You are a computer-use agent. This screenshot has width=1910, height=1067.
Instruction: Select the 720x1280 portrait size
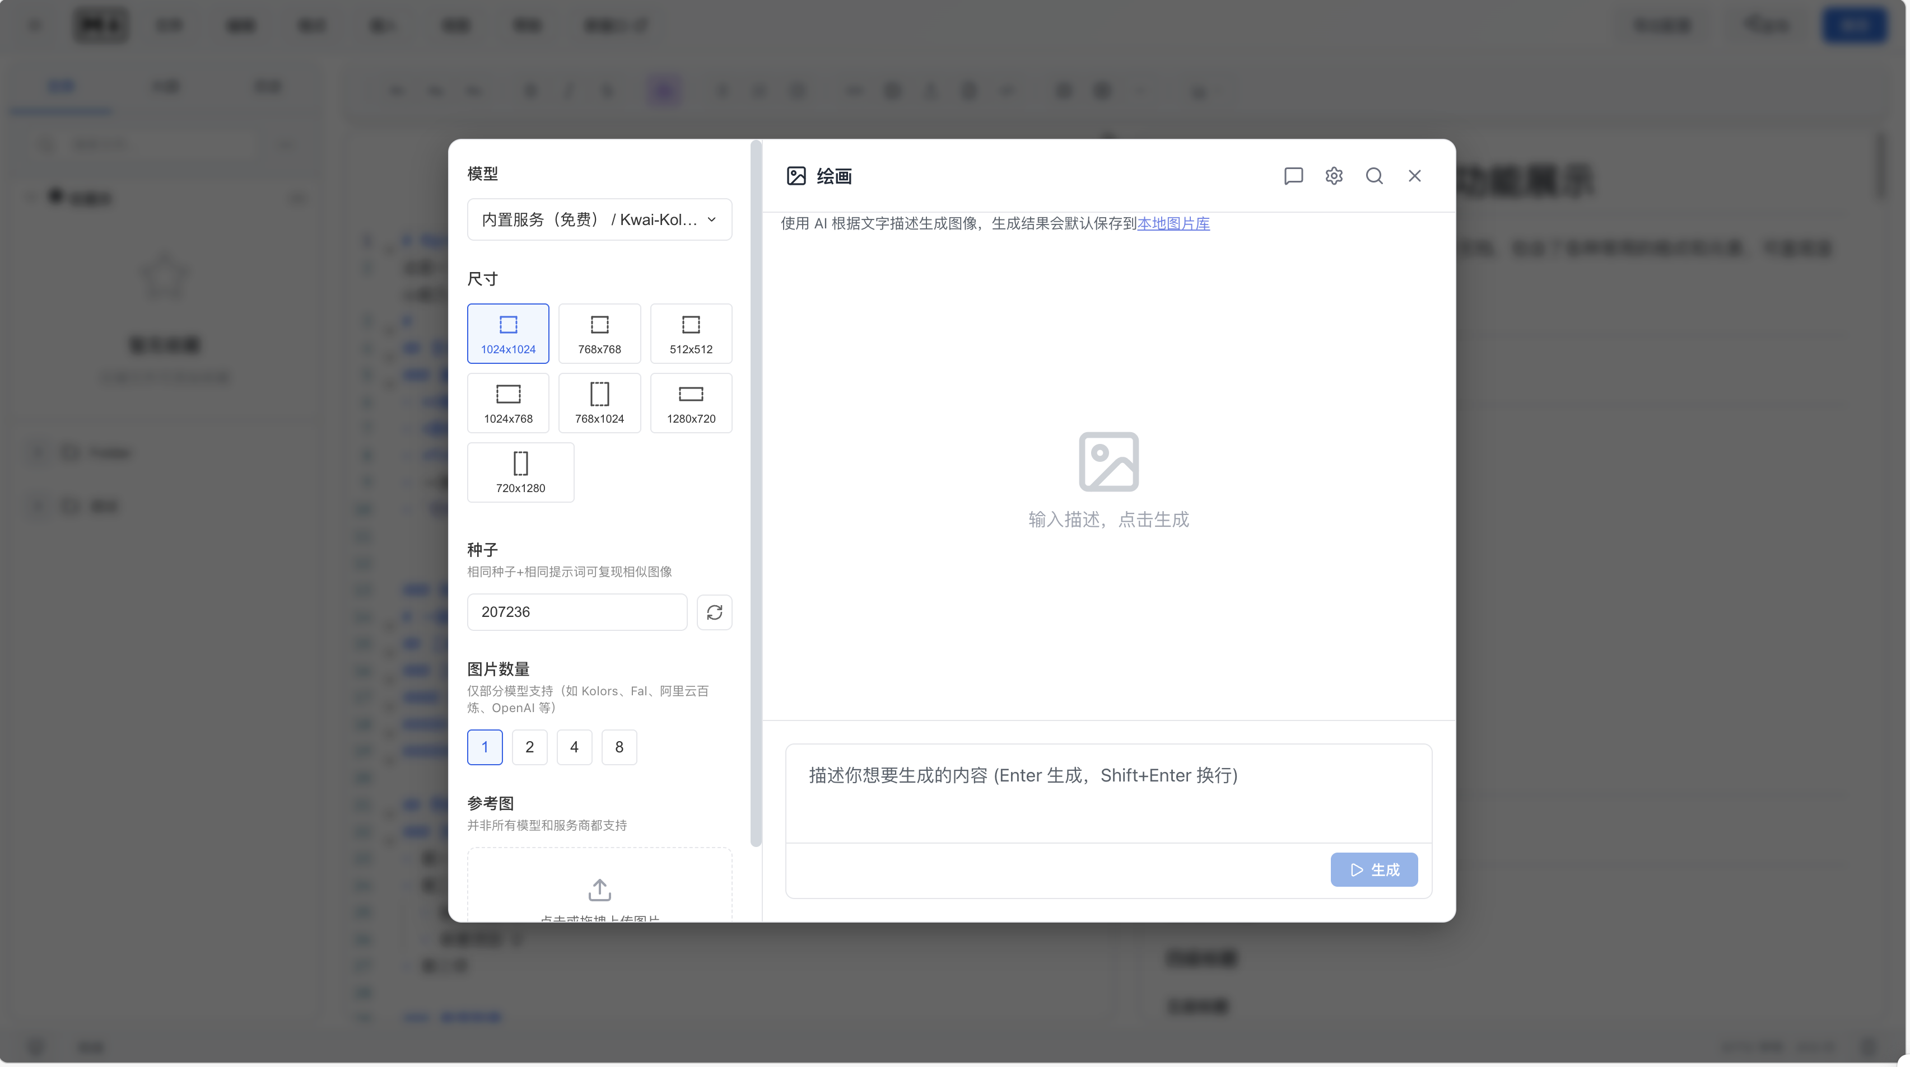tap(520, 472)
